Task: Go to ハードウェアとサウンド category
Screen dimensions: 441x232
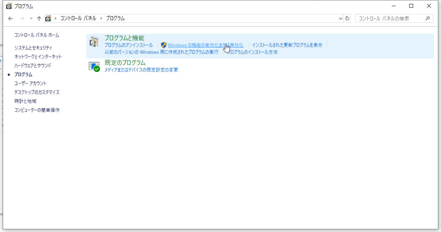Action: (33, 65)
